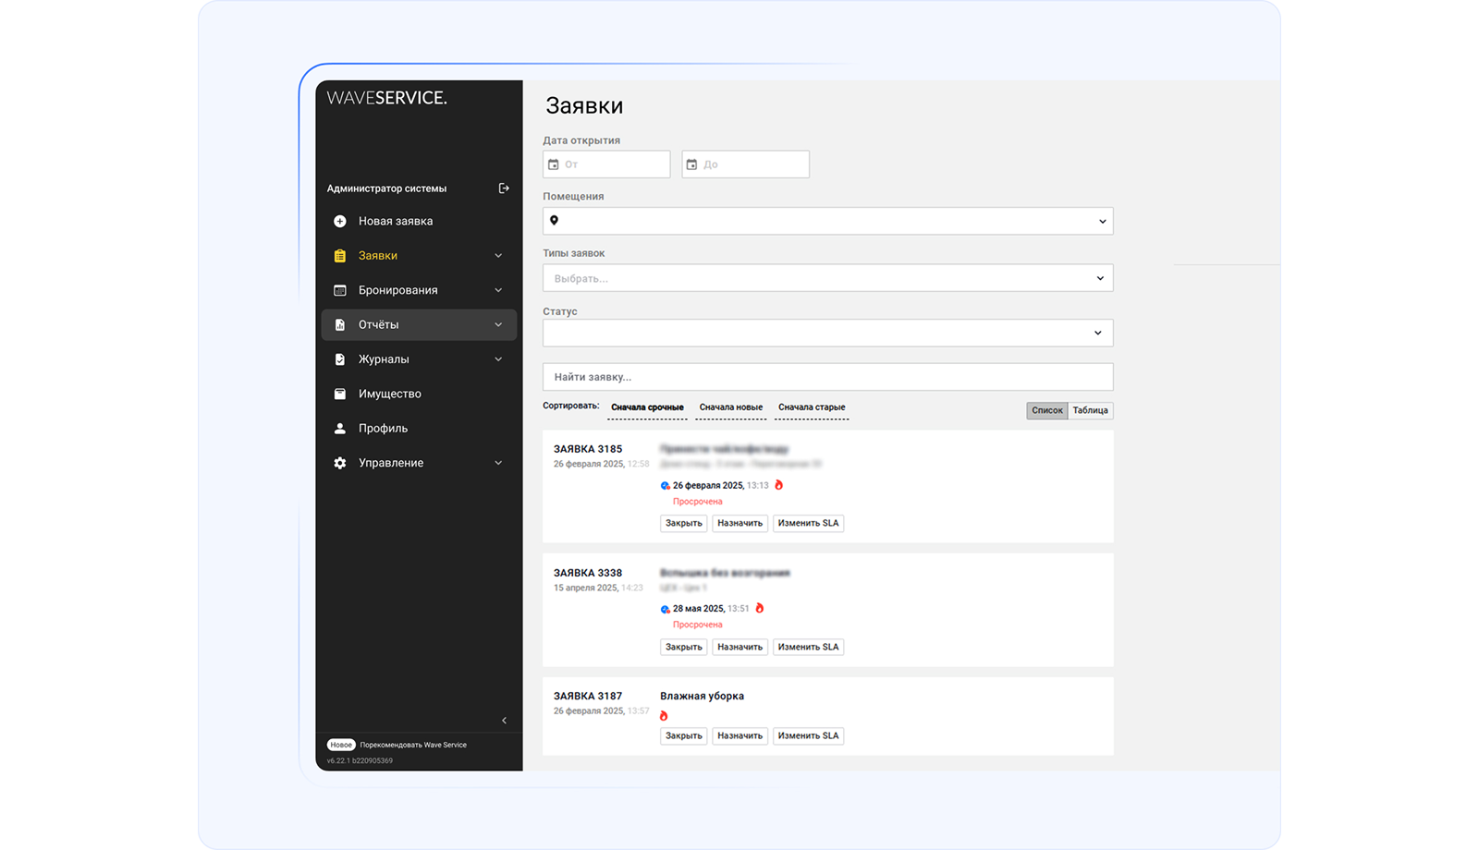Click the Бронирования calendar icon
This screenshot has width=1479, height=850.
point(340,290)
